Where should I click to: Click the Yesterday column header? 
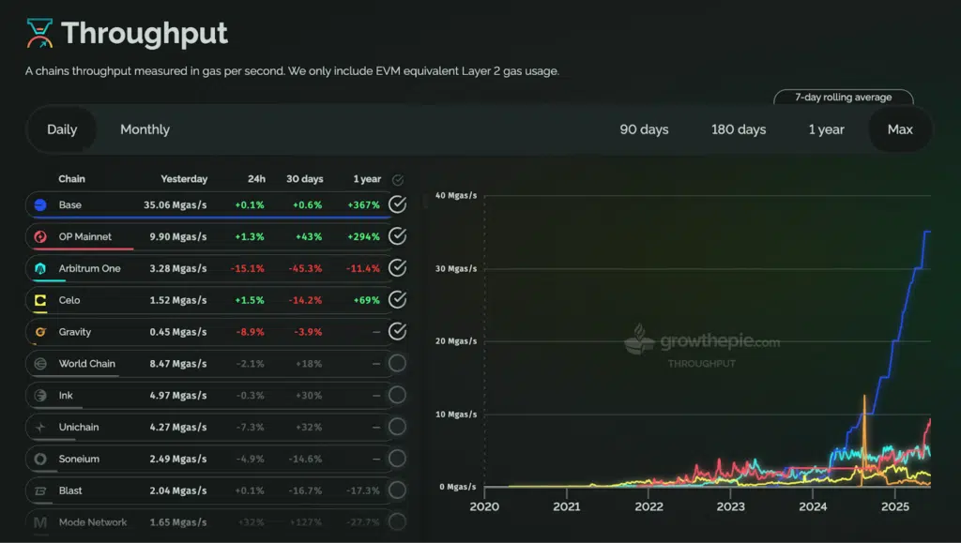pyautogui.click(x=184, y=179)
